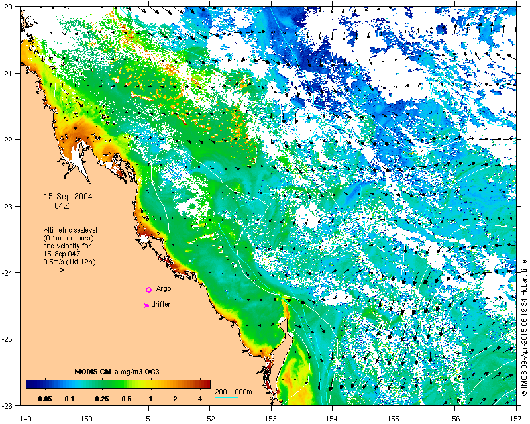Click the colorbar tick label 0.25
530x424 pixels.
tap(102, 399)
